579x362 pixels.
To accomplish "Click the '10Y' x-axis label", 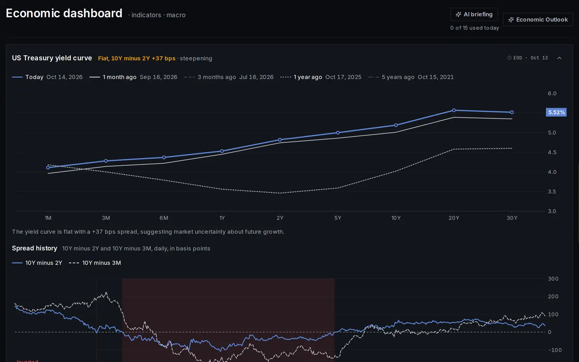I will 396,218.
